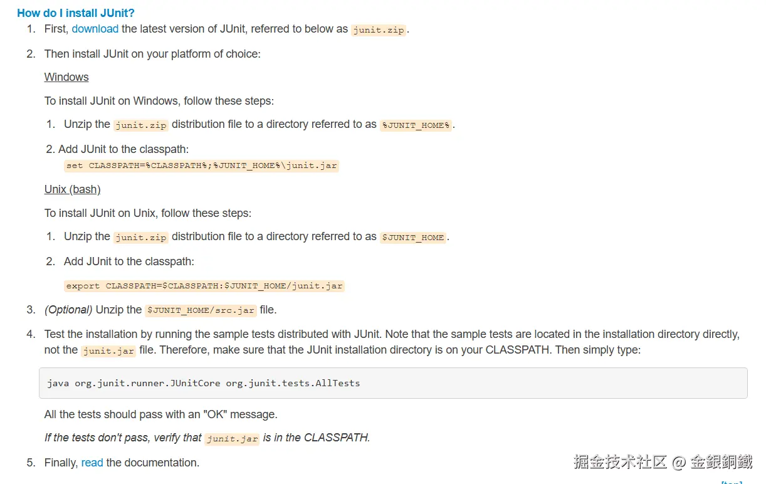Click the $JUNIT_HOME code label in Unix steps
Viewport: 766px width, 484px height.
point(413,238)
